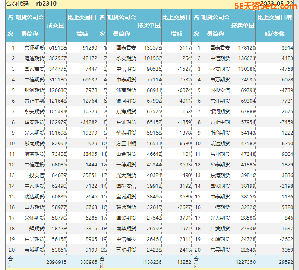Click the contract code rb2310
This screenshot has height=270, width=299.
tap(46, 4)
